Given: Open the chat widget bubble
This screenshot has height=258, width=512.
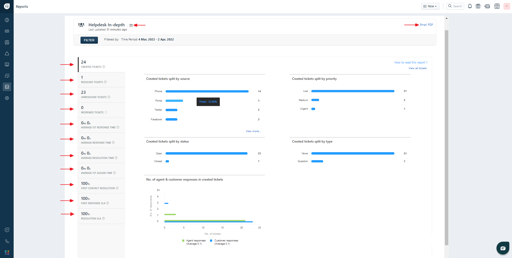Looking at the screenshot, I should [503, 248].
